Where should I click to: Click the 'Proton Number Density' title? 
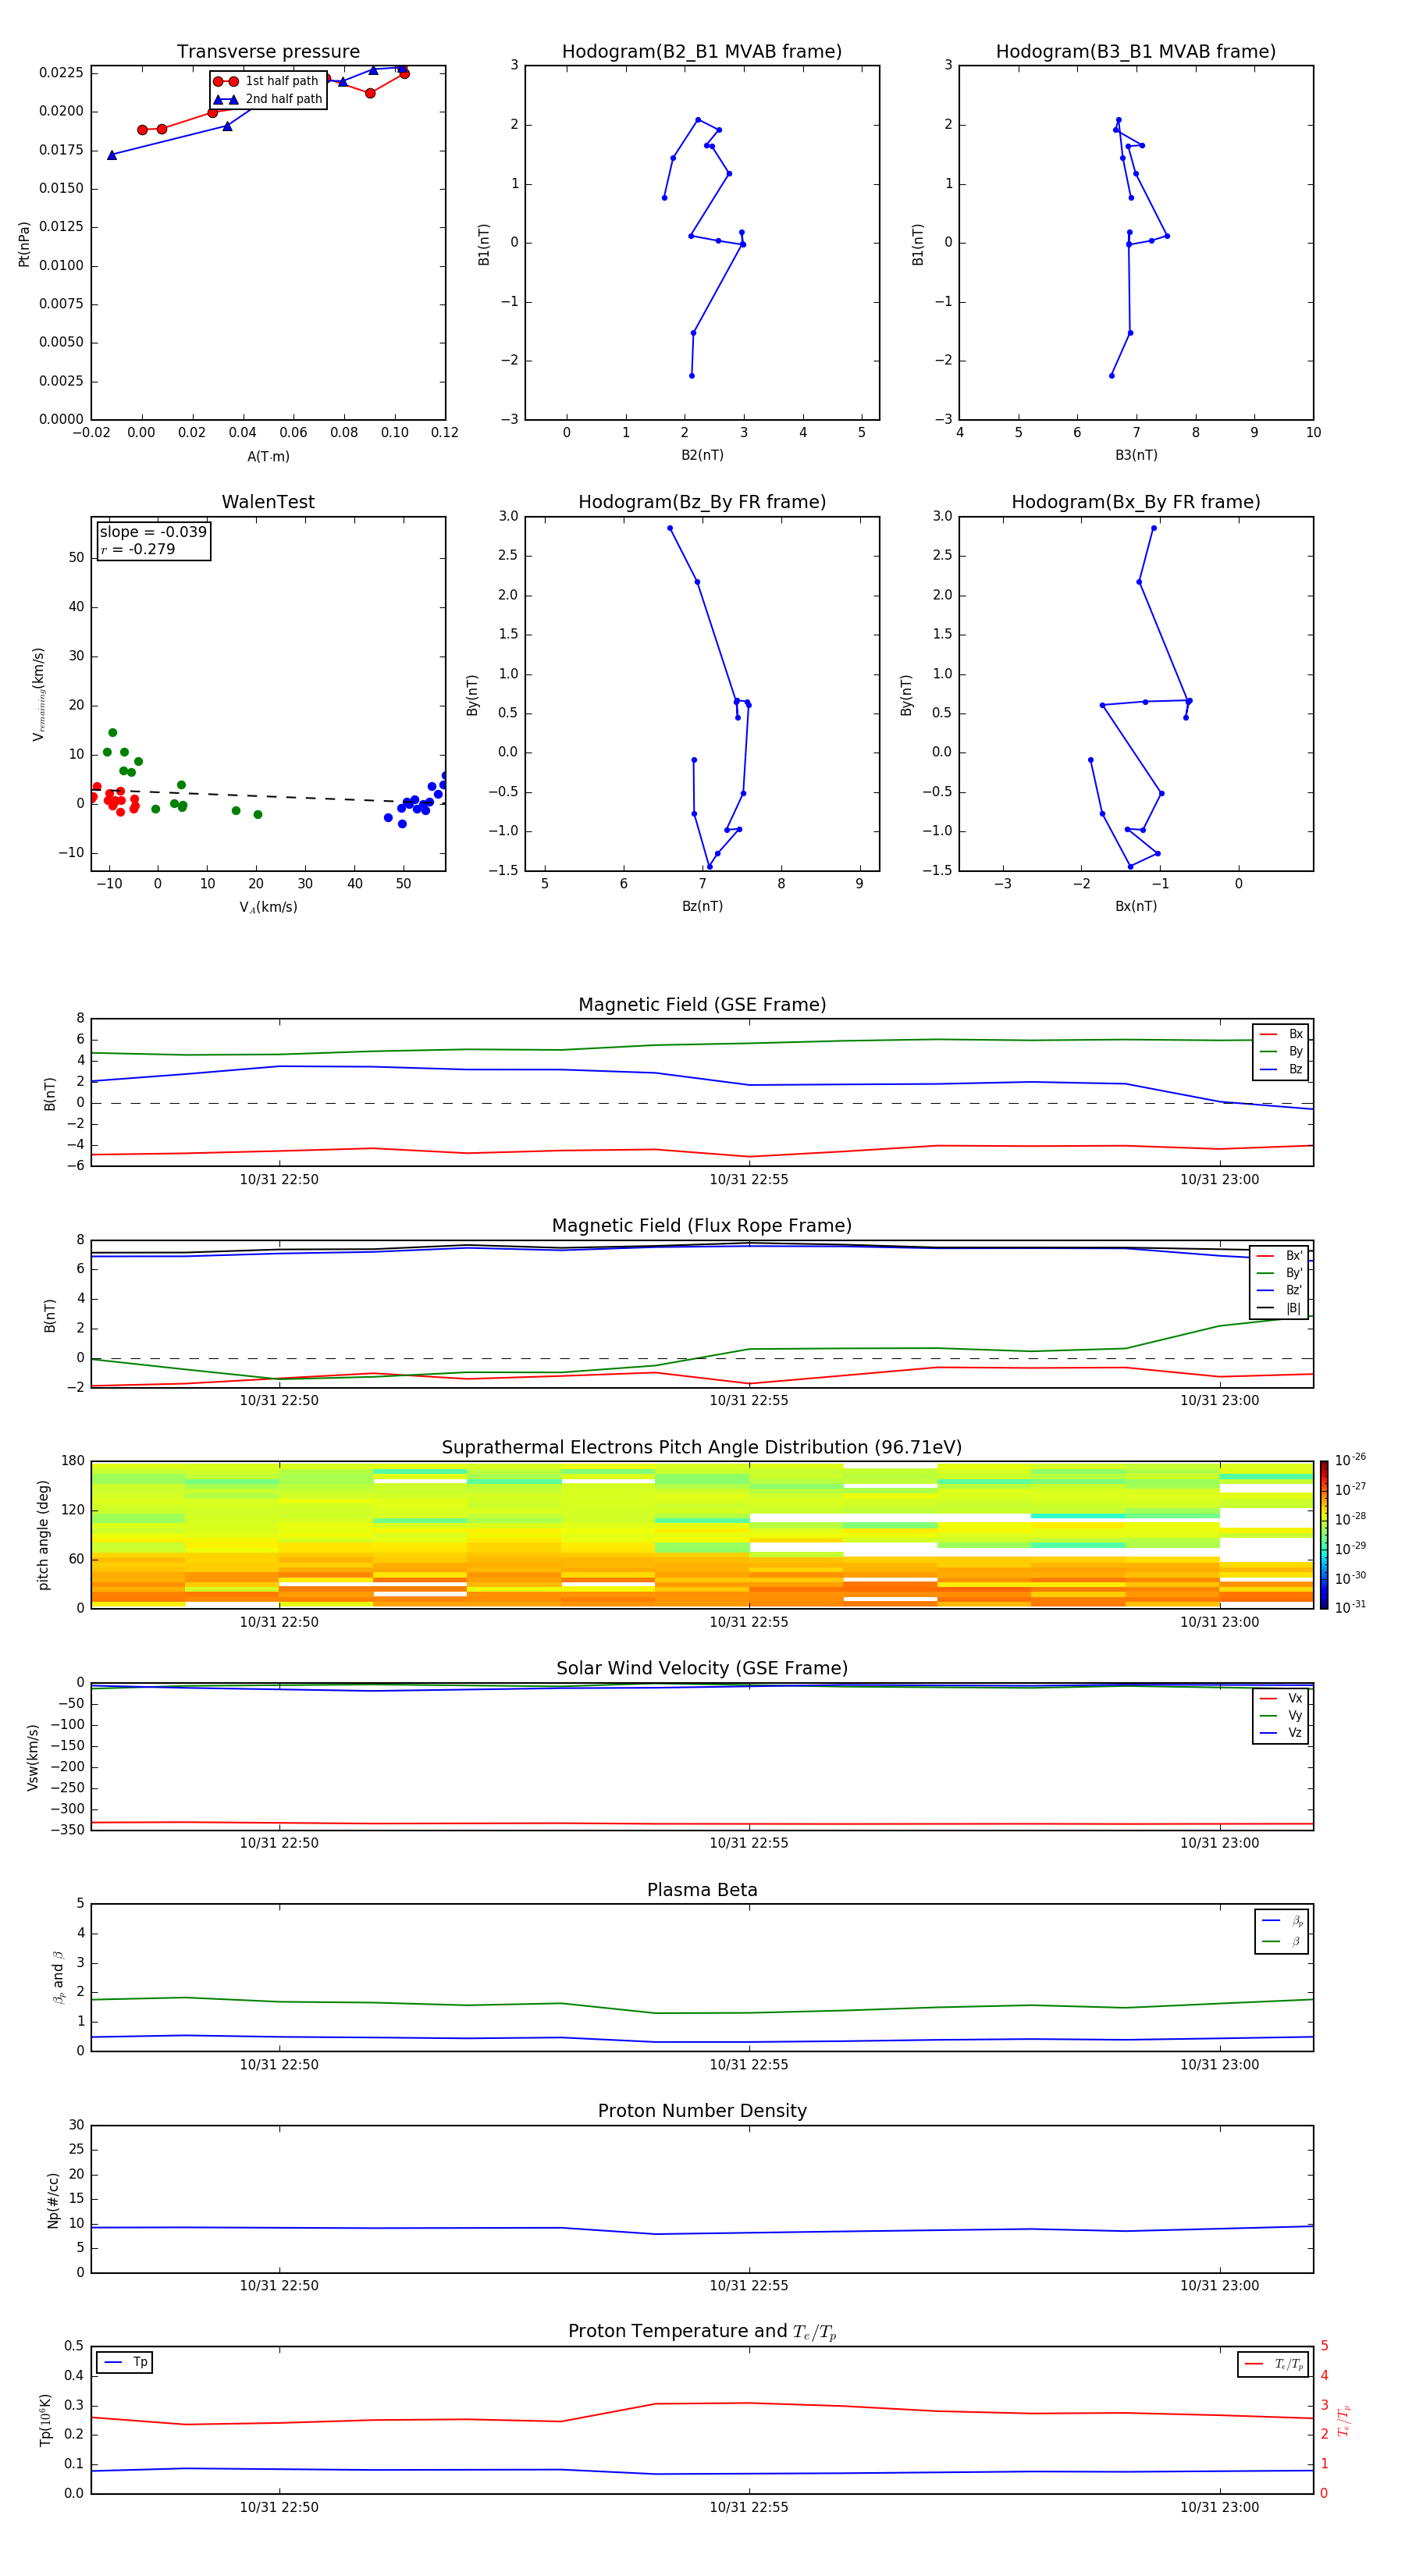[x=701, y=2111]
